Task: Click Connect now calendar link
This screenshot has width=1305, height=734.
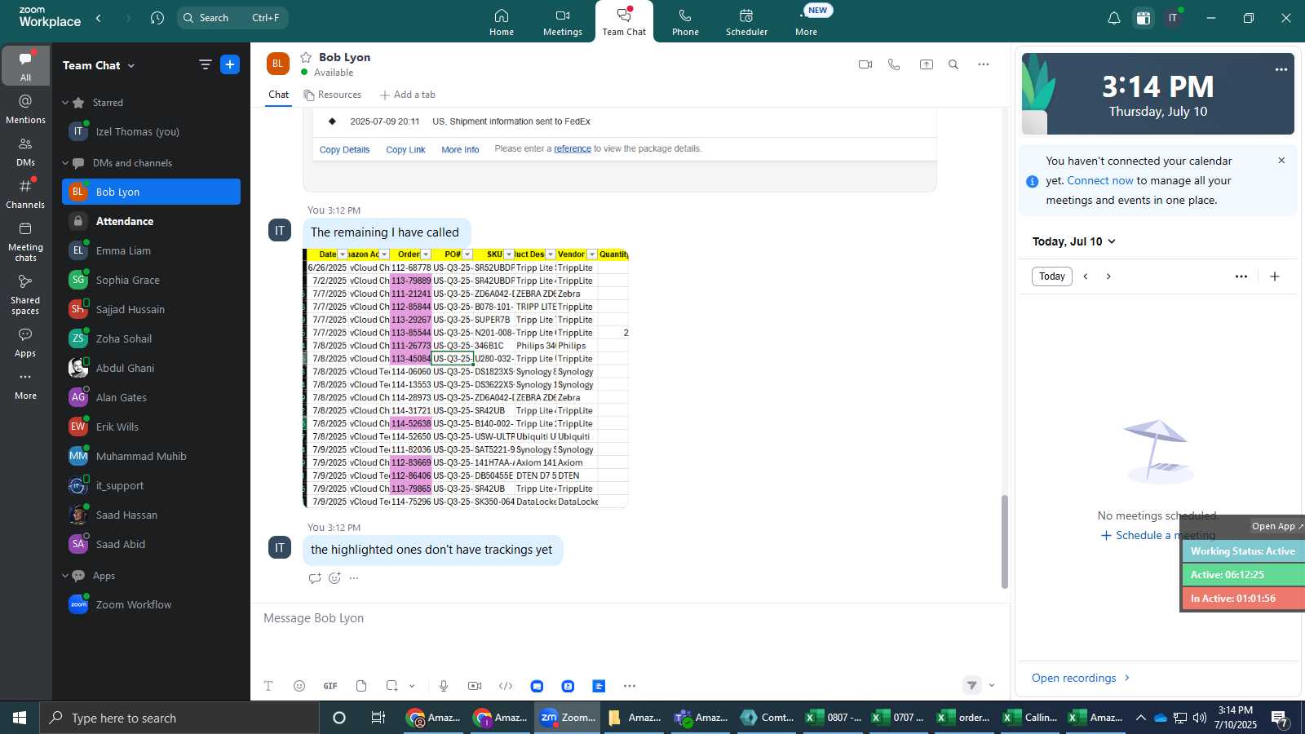Action: pos(1100,181)
